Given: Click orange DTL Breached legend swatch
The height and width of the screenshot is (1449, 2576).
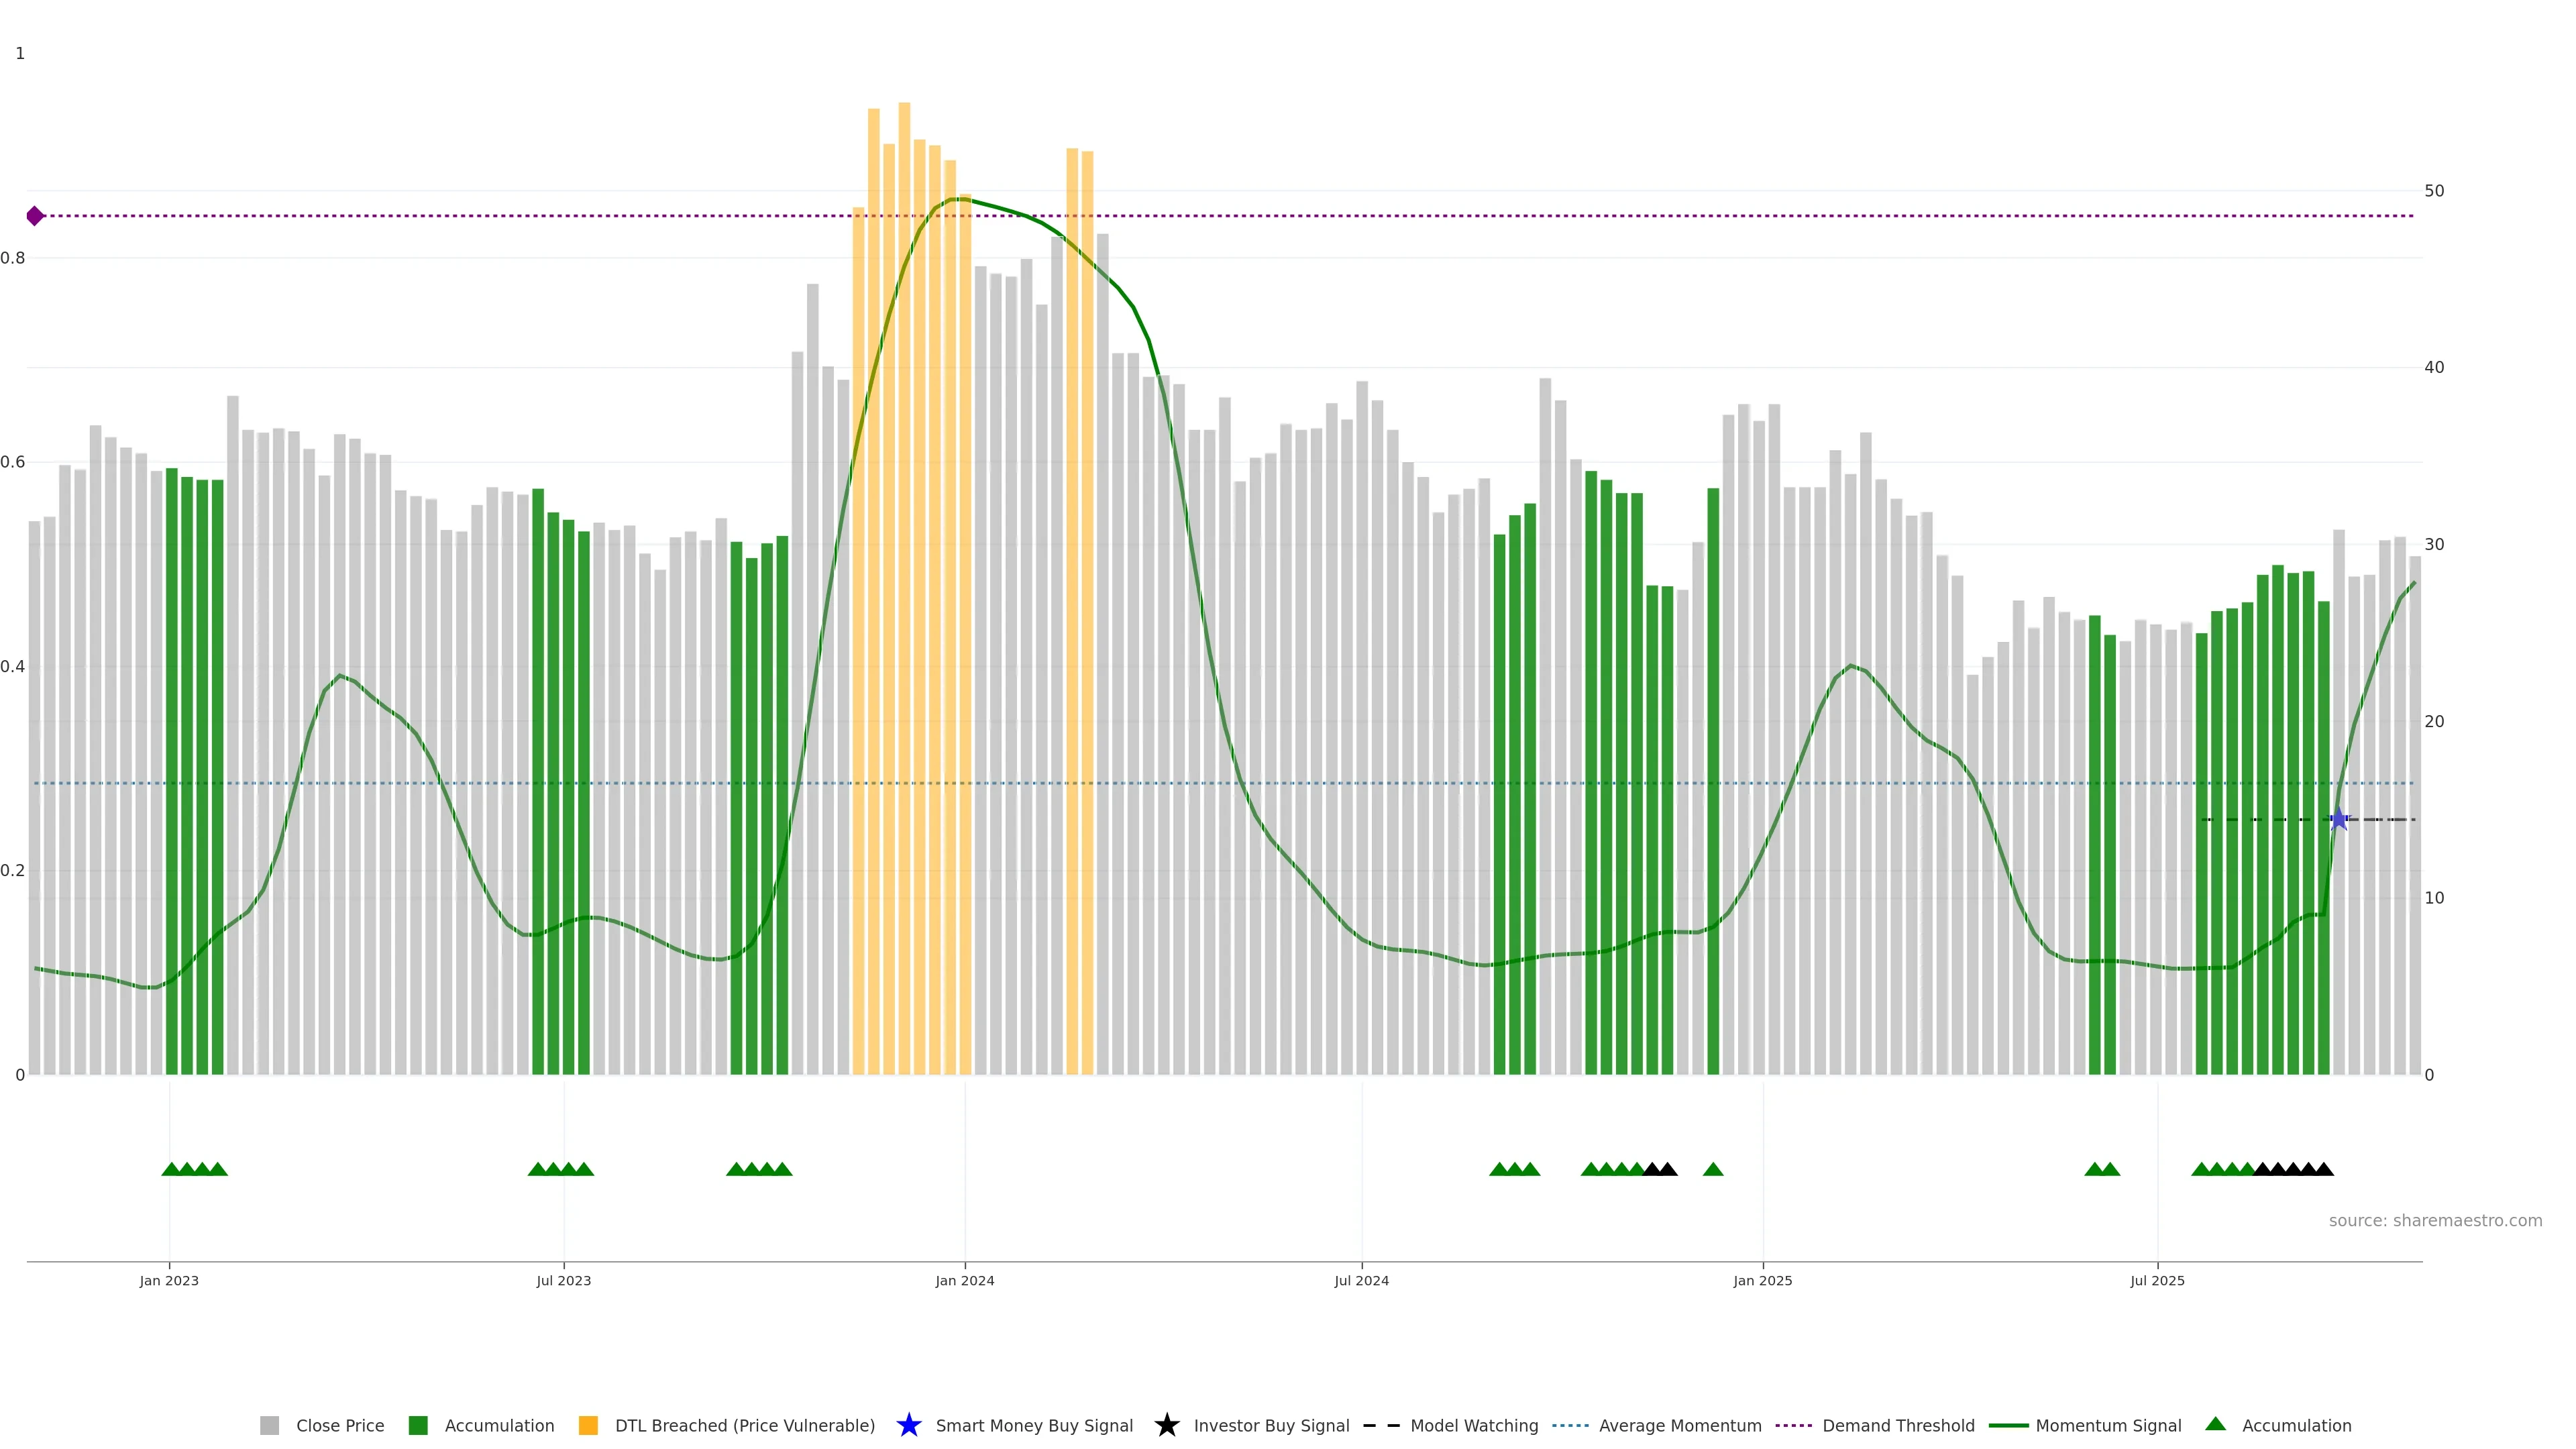Looking at the screenshot, I should (588, 1425).
